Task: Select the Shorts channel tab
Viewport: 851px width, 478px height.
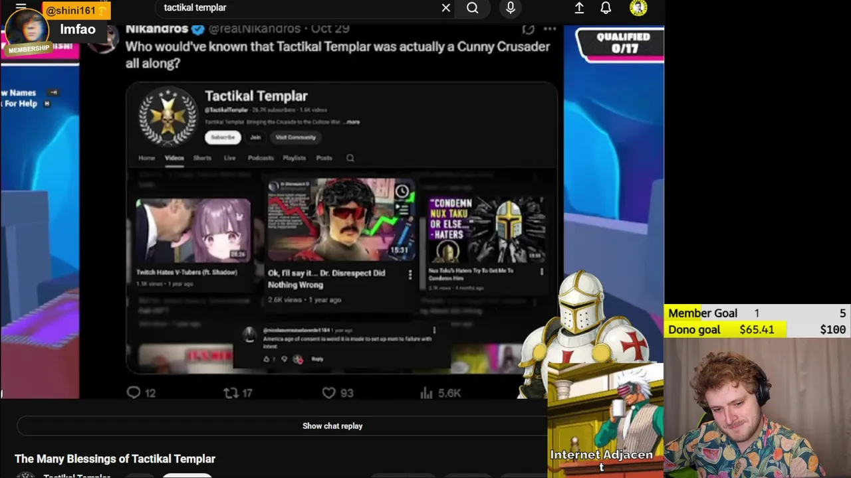Action: 202,158
